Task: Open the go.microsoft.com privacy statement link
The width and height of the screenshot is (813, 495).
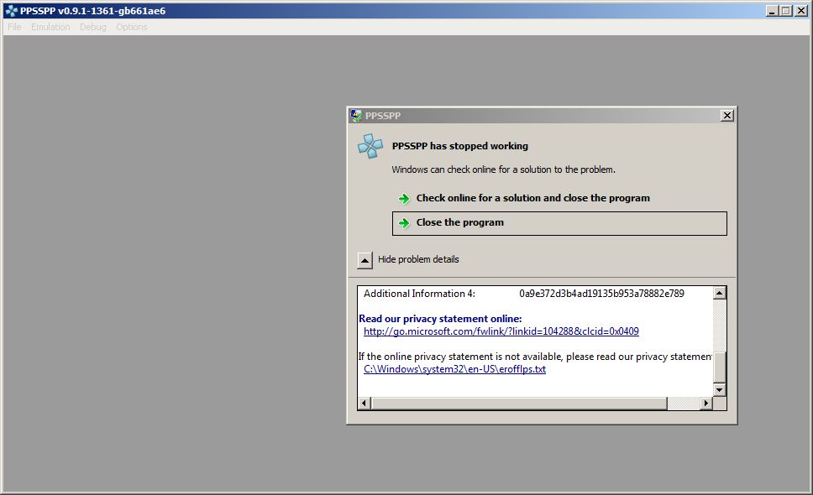Action: pyautogui.click(x=501, y=331)
